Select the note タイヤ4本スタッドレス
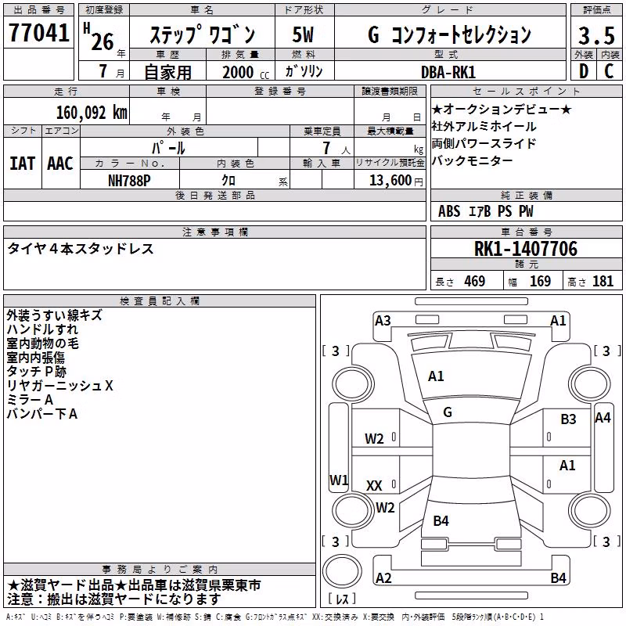626x626 pixels. pos(81,248)
